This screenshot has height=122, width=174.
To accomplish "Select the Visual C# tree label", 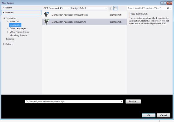I will click(14, 21).
